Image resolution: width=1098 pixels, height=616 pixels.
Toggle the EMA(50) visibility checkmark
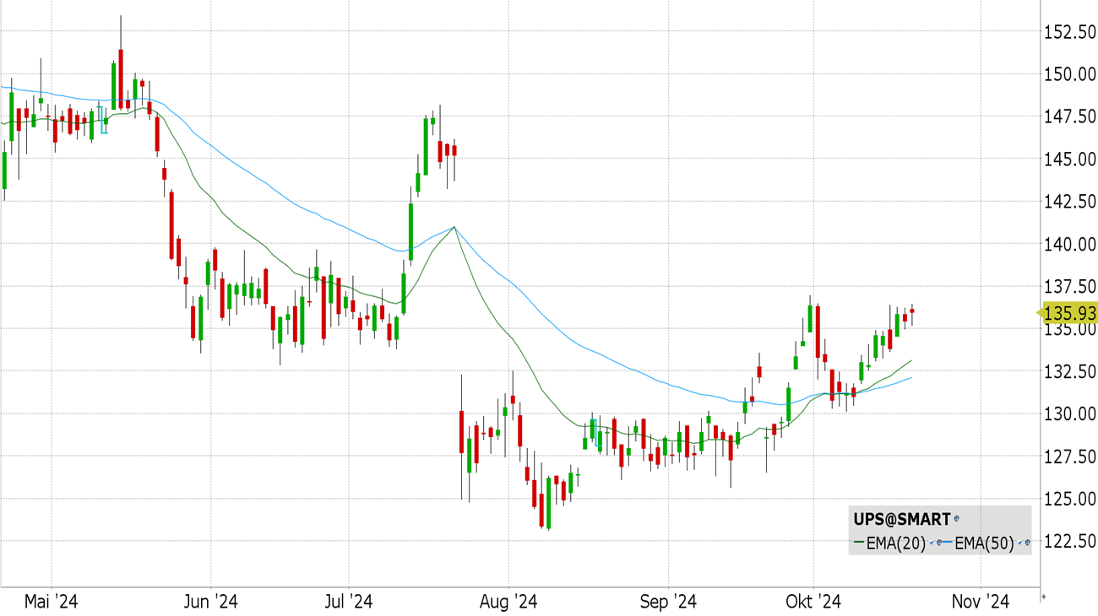point(1019,543)
